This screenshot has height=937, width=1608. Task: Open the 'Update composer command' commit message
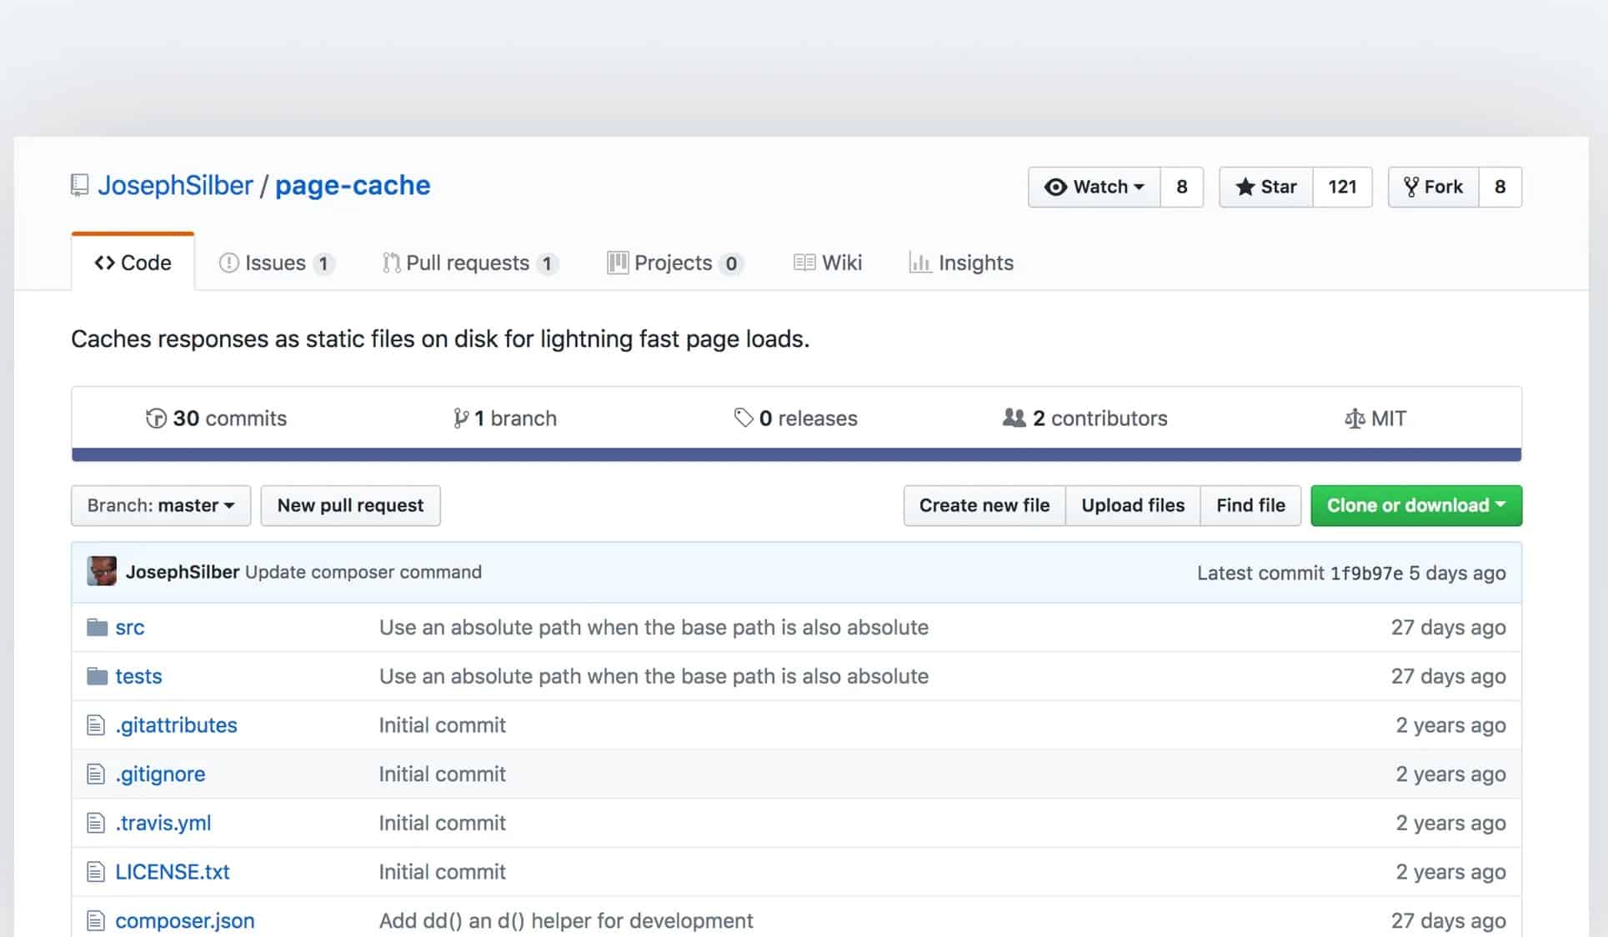(x=363, y=572)
